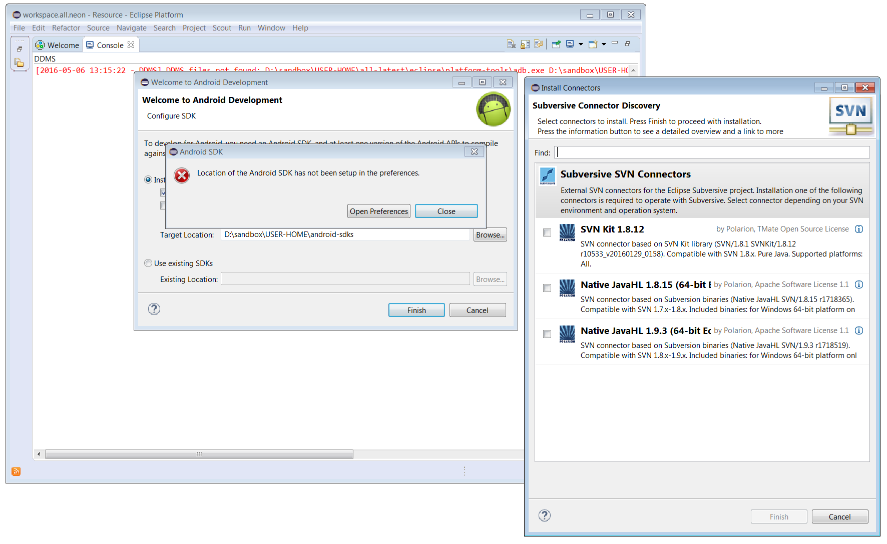This screenshot has height=544, width=887.
Task: Click the Target Location path field
Action: 345,234
